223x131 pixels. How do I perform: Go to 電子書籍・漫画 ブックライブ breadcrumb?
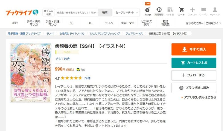24,34
